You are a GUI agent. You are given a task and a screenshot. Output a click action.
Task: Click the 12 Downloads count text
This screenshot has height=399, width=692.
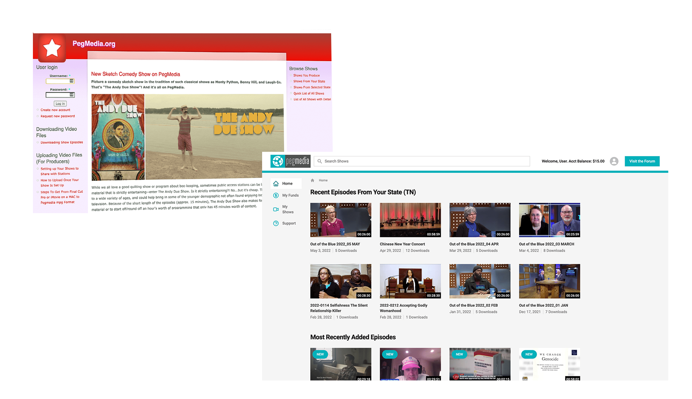417,251
